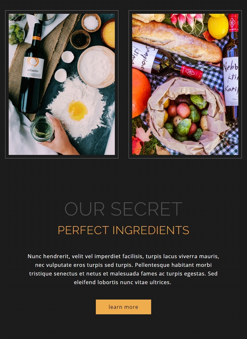This screenshot has width=247, height=339.
Task: Open the baking ingredients photo on the left
Action: click(x=61, y=84)
